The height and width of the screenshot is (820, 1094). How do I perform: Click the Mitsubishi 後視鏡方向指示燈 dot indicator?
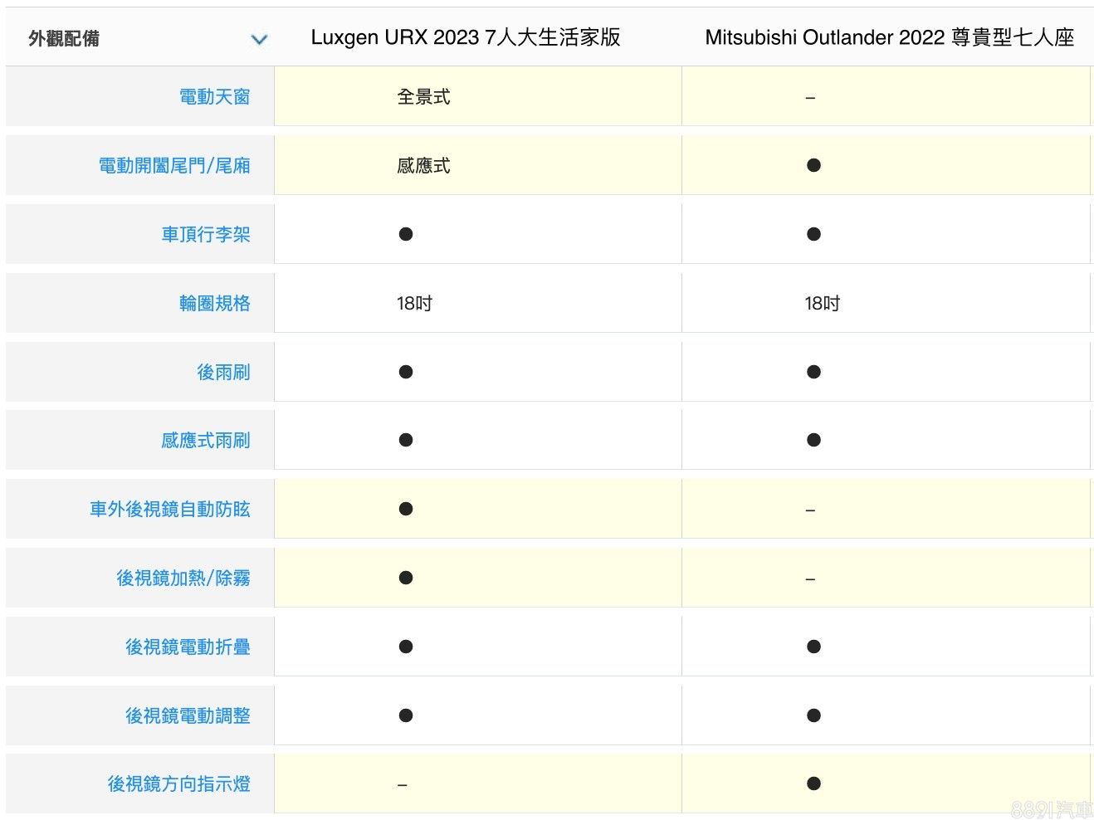pyautogui.click(x=813, y=783)
